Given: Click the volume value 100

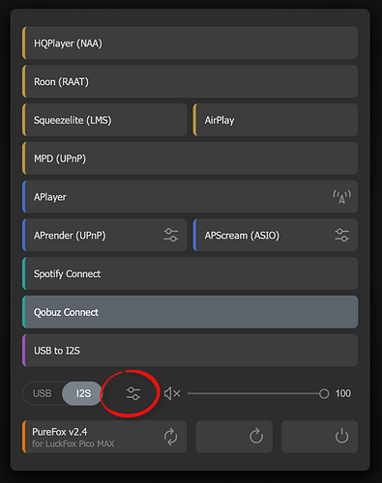Looking at the screenshot, I should [343, 393].
